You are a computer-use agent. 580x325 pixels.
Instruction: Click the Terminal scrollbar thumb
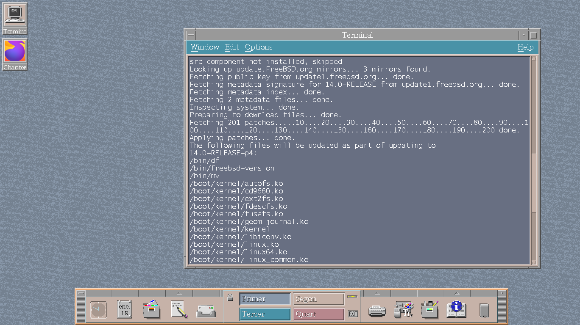click(x=534, y=183)
